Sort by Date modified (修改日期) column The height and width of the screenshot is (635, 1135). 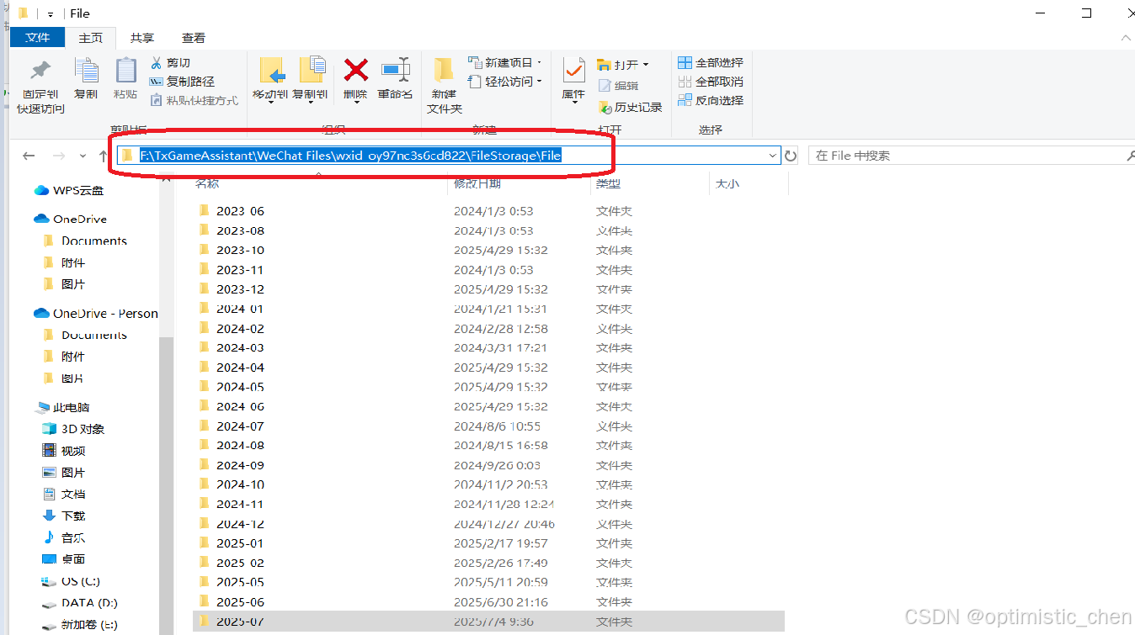point(477,183)
